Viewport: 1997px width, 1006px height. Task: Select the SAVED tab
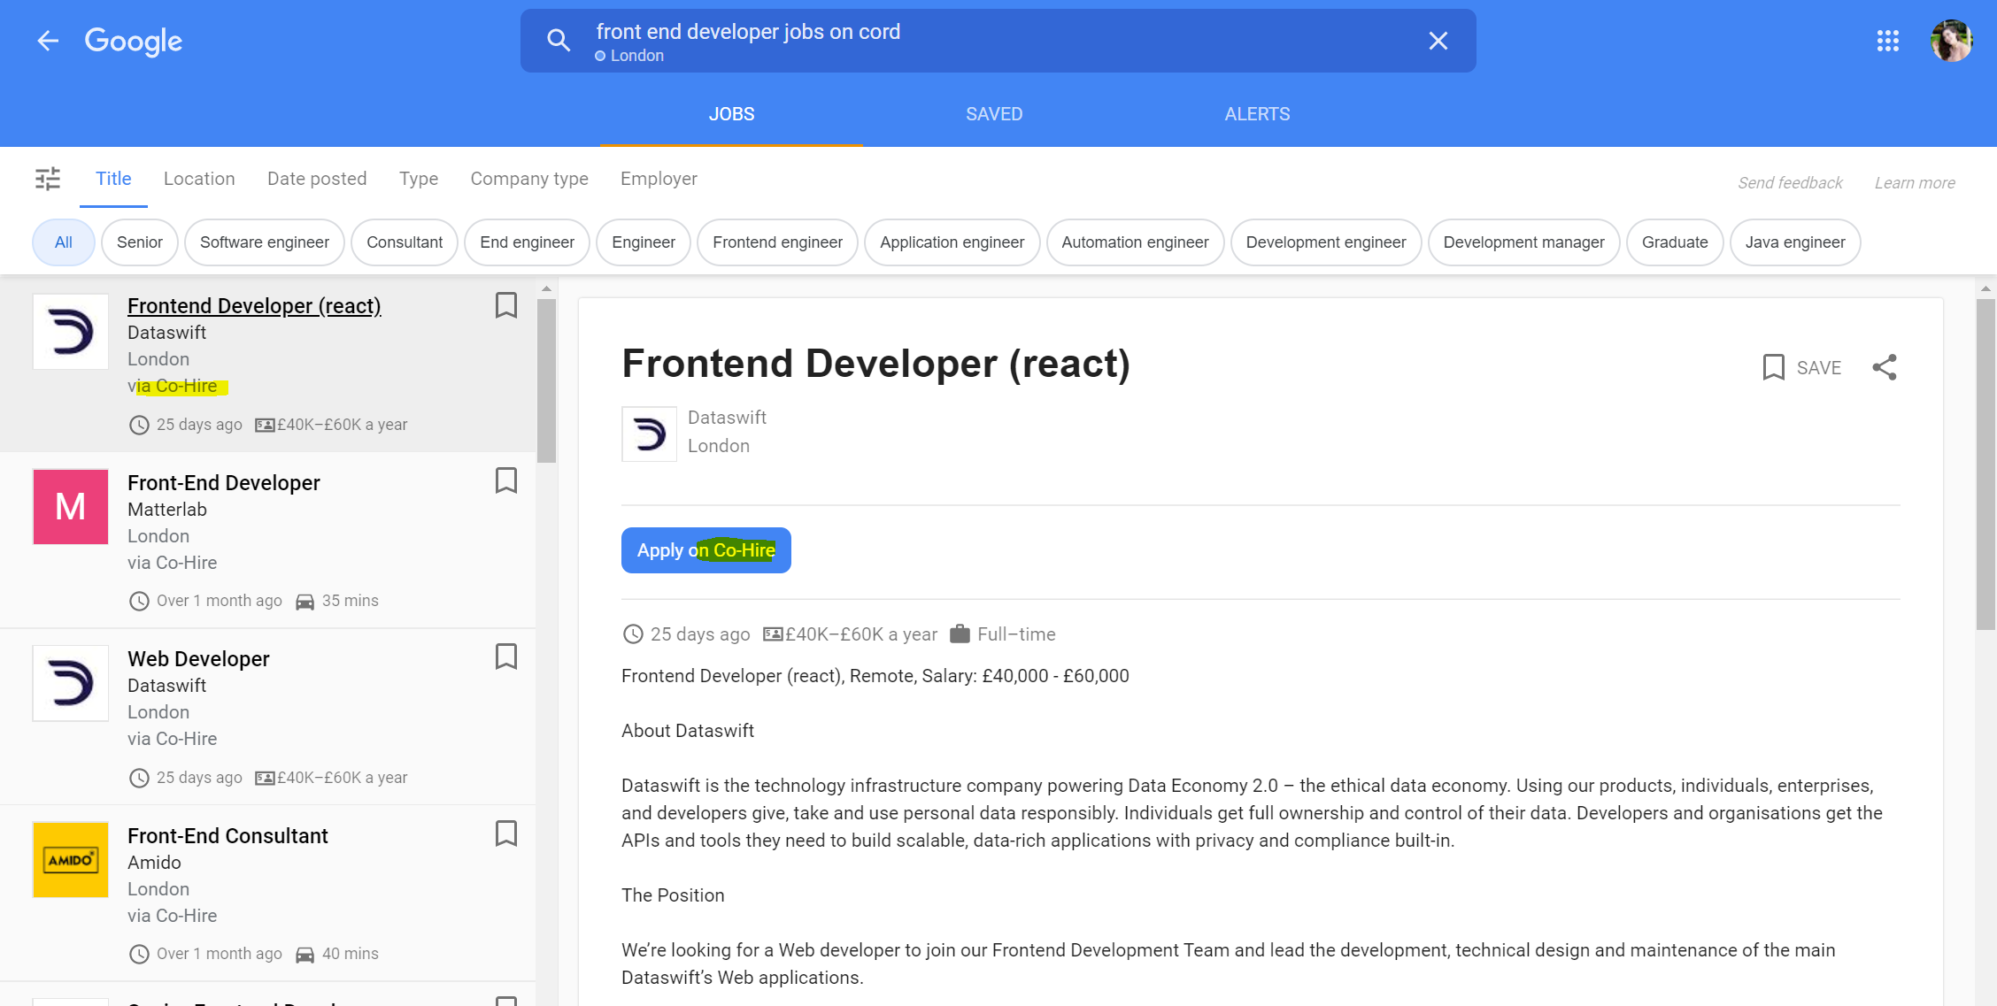pyautogui.click(x=995, y=113)
